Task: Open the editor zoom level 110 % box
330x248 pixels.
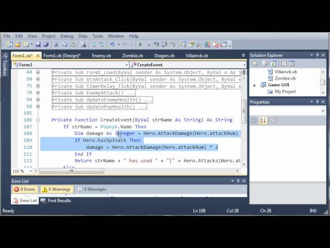Action: (x=18, y=171)
